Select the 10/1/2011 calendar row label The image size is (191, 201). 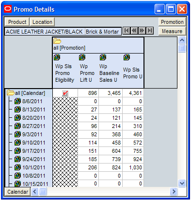tap(34, 167)
